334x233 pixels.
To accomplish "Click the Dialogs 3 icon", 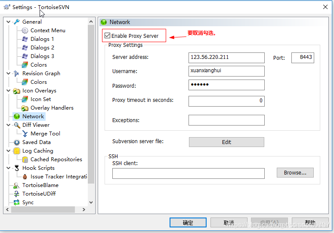I will coord(25,56).
